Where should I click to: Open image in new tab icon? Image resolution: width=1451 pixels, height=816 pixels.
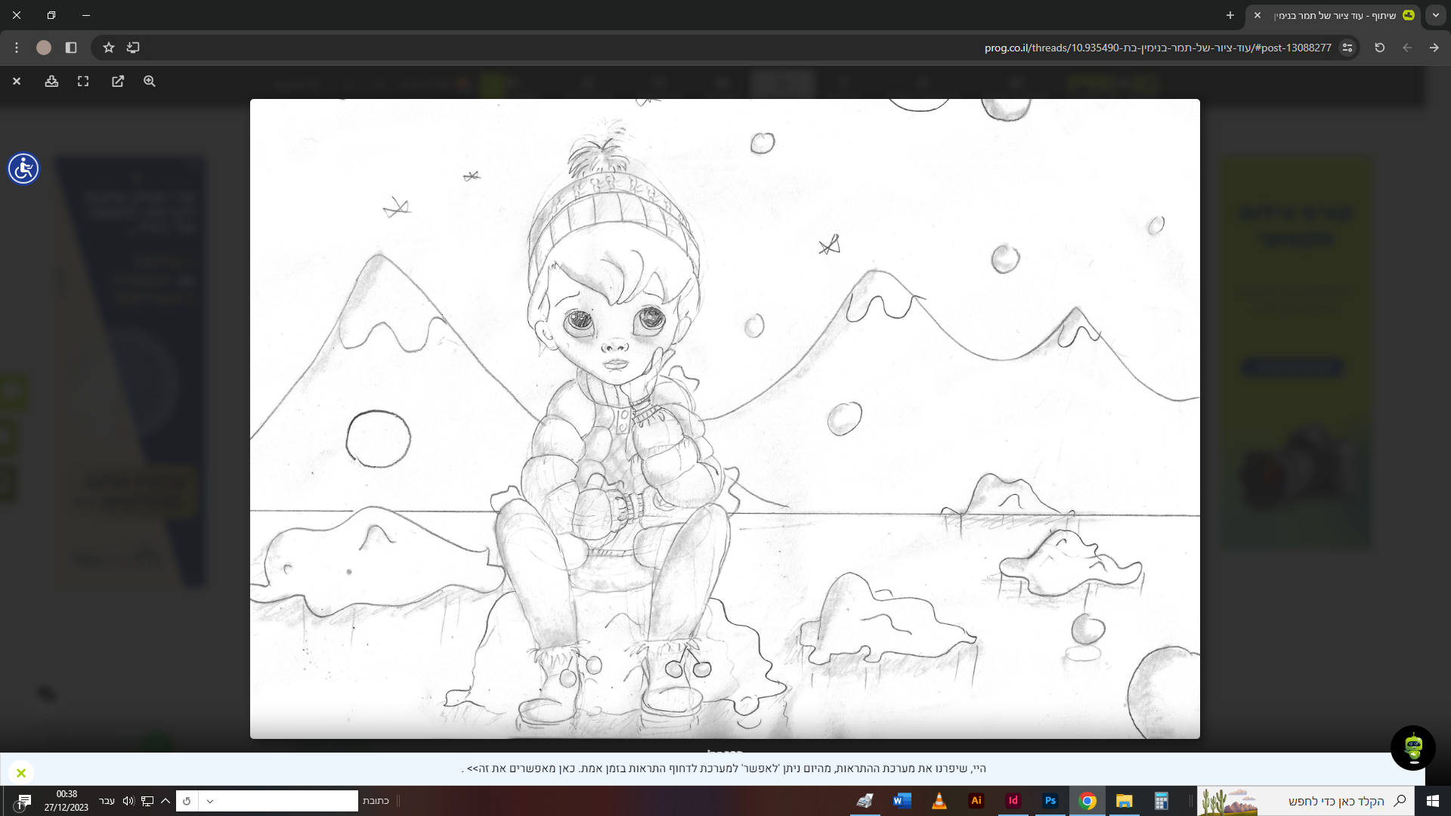point(118,81)
